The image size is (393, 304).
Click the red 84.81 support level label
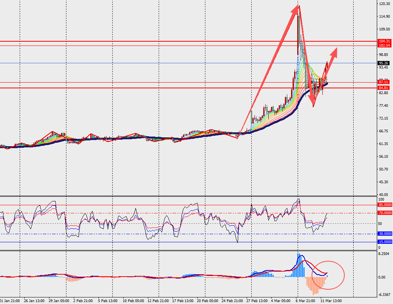click(x=384, y=88)
